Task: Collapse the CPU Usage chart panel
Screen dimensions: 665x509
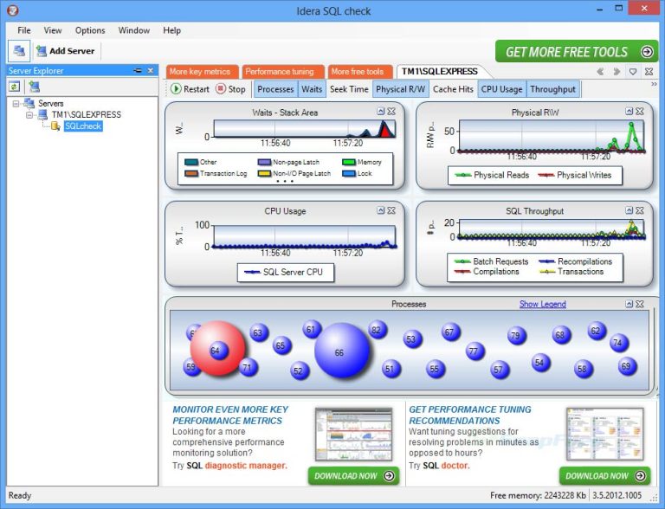Action: point(380,210)
